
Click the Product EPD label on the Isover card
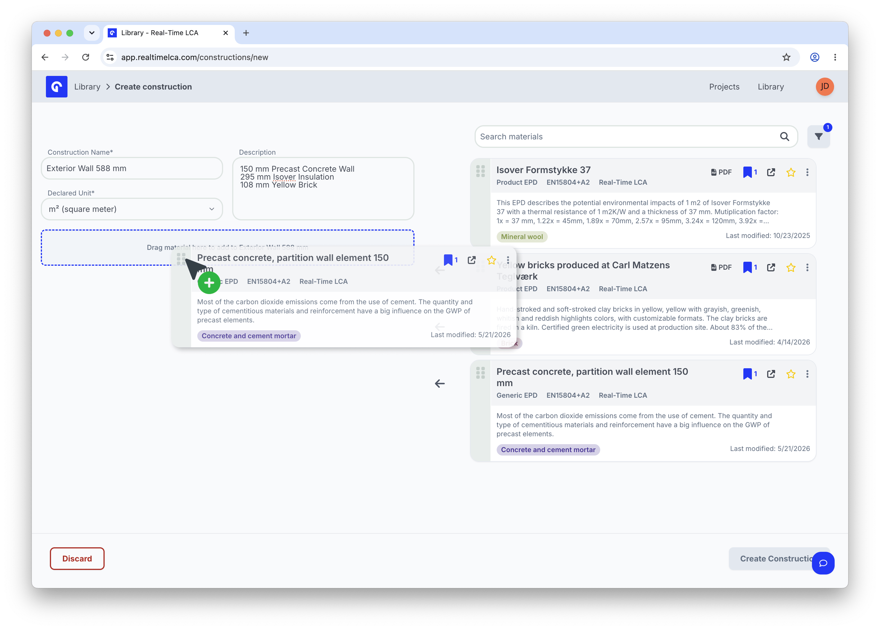coord(517,182)
